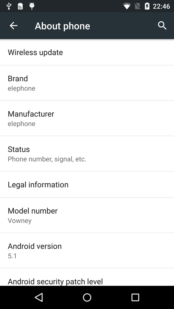
Task: Tap the Android debugging notification icon
Action: coord(32,6)
